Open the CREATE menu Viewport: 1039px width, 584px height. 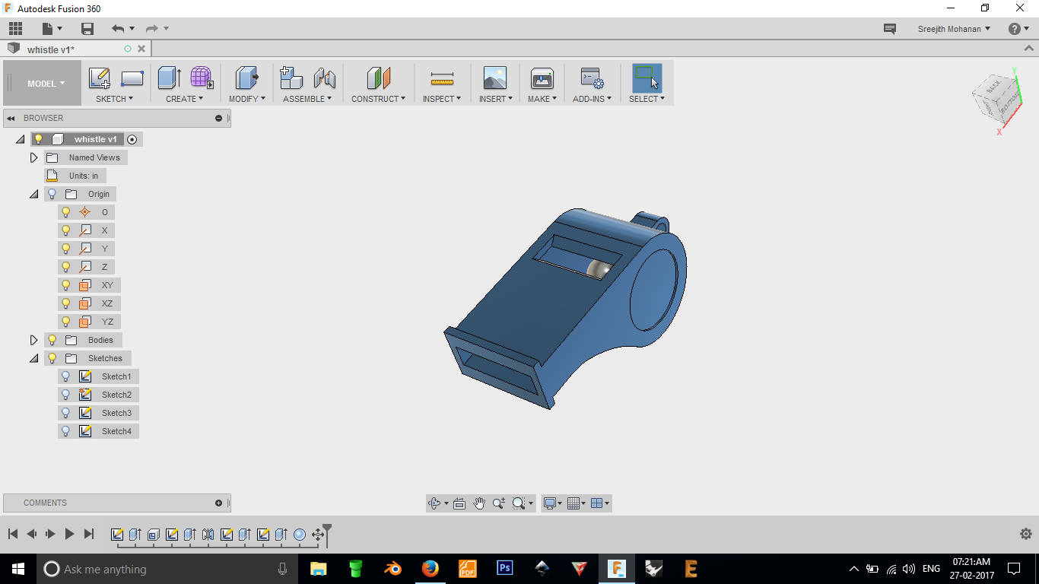[184, 99]
